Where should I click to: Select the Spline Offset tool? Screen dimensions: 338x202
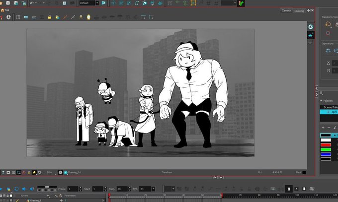click(x=152, y=3)
